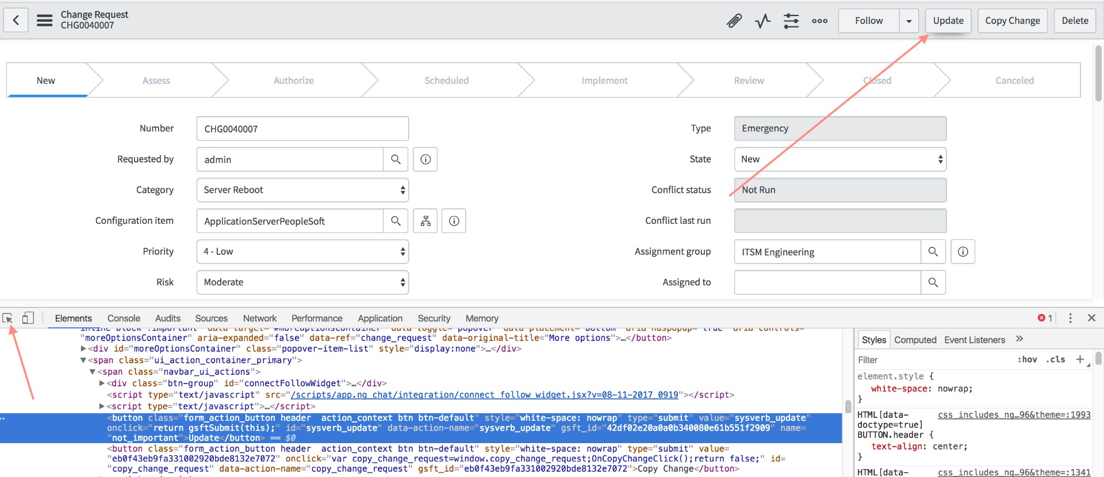The image size is (1104, 477).
Task: Toggle :hov element state panel
Action: 1027,359
